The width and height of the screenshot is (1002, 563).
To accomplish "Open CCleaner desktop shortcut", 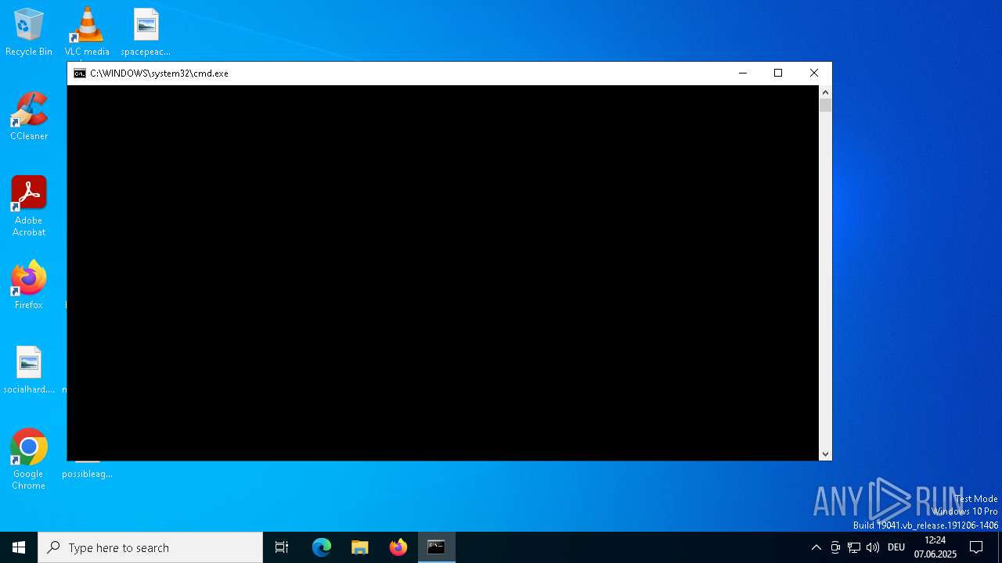I will (29, 117).
